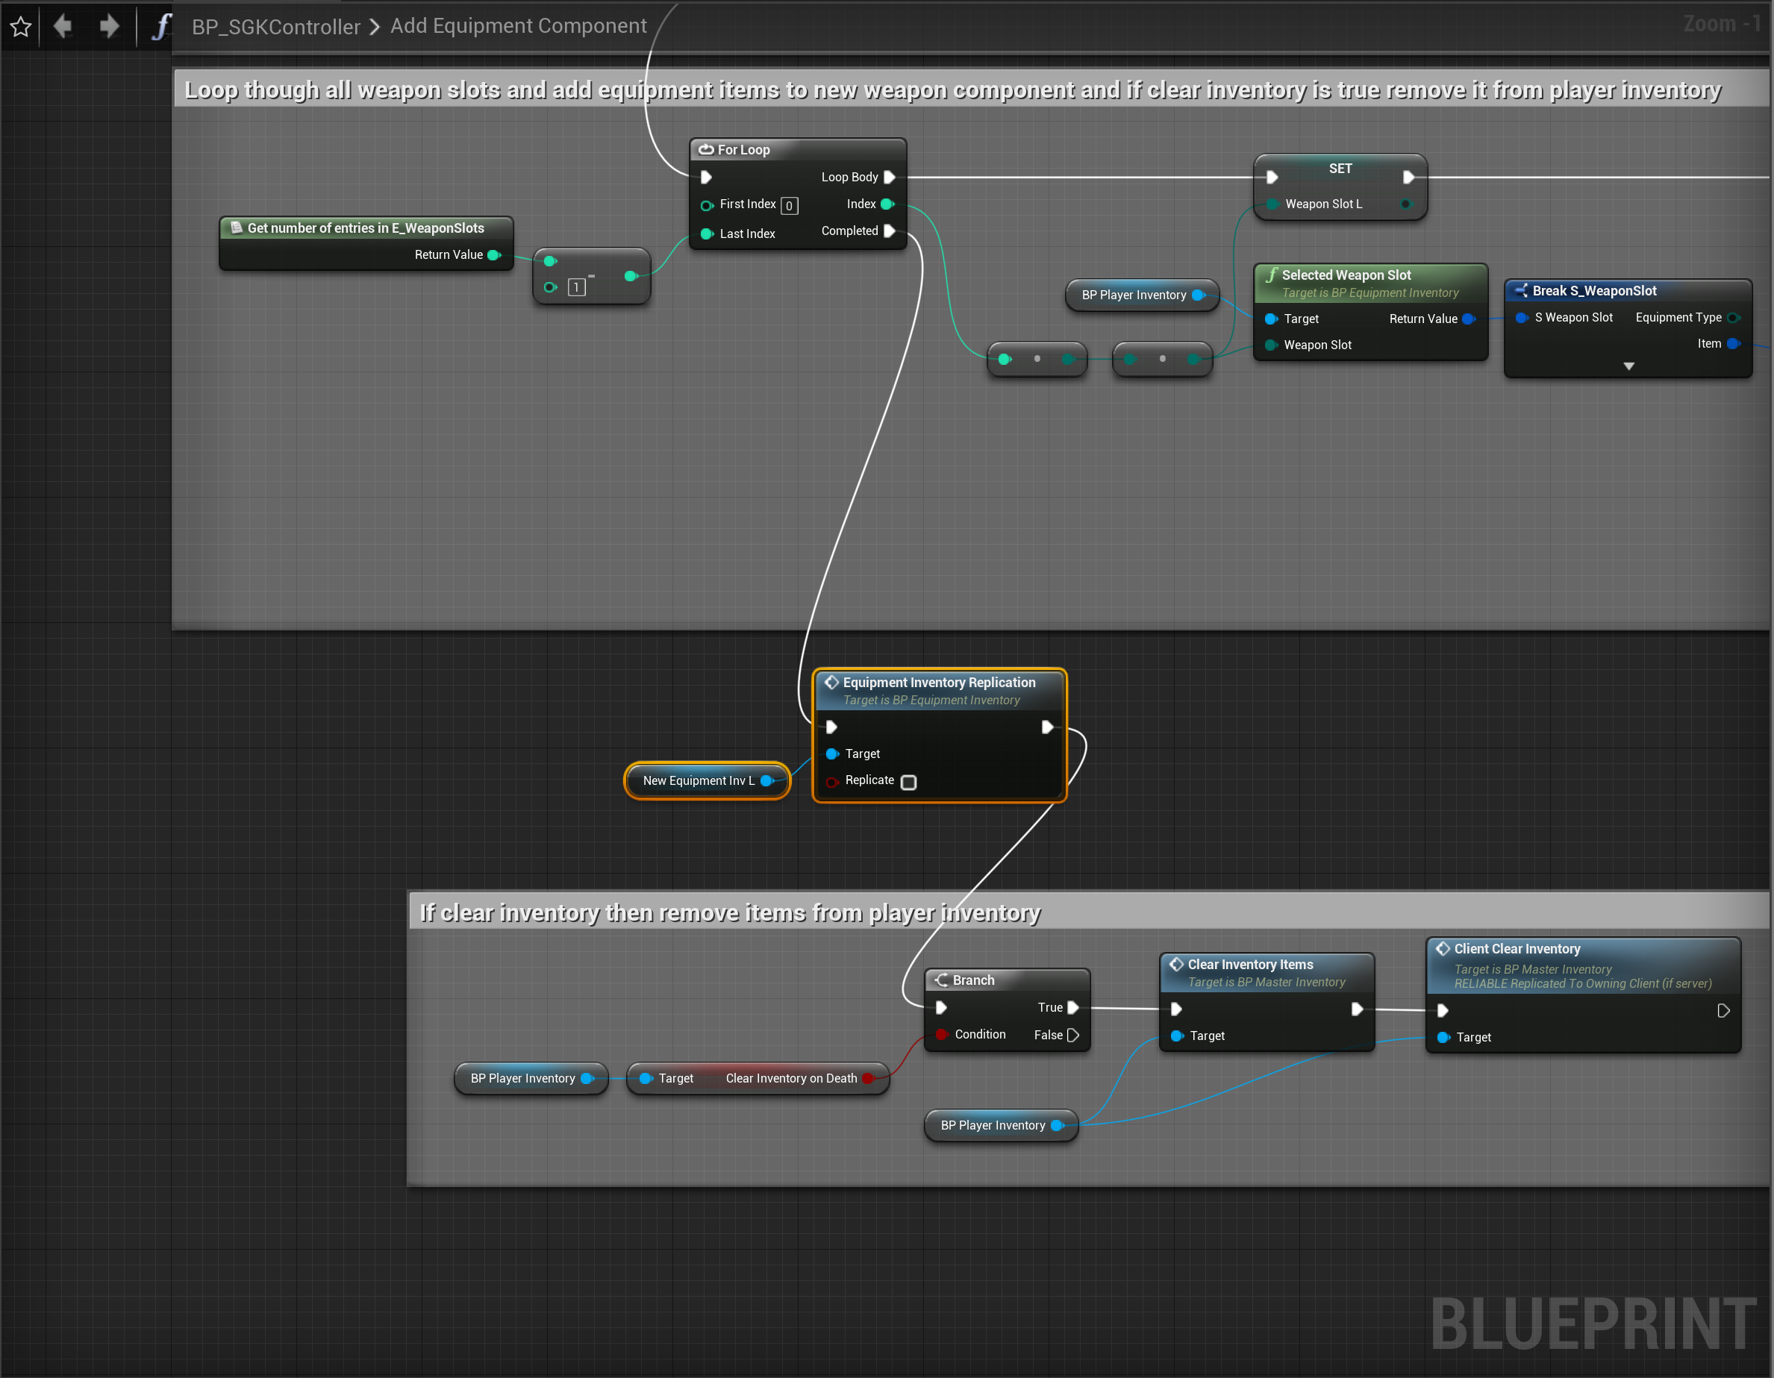Expand the Break S_WeaponSlot node pins

click(1628, 366)
